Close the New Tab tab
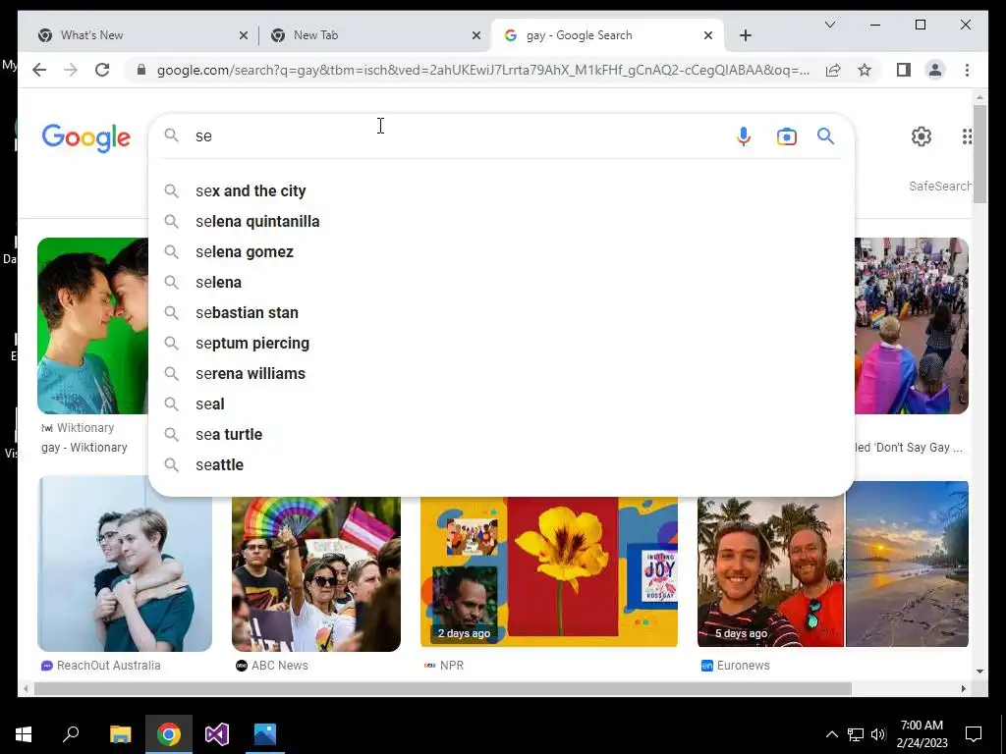The height and width of the screenshot is (754, 1006). (476, 36)
